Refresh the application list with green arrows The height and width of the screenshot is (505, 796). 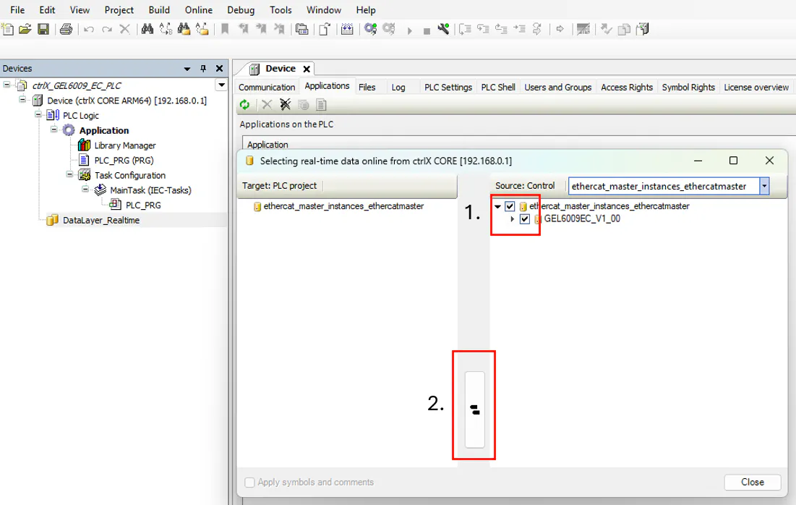(245, 105)
